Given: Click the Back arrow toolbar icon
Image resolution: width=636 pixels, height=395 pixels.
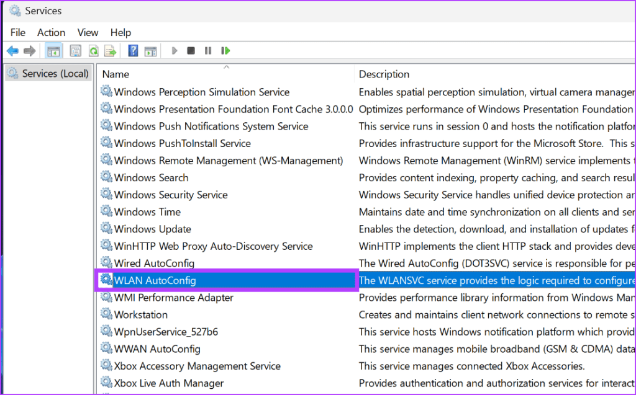Looking at the screenshot, I should click(x=12, y=51).
